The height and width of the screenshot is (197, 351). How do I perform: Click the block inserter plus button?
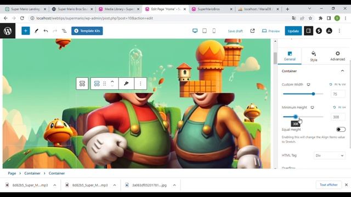26,31
